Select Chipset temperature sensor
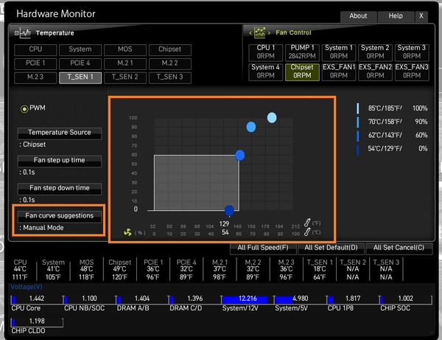 coord(170,49)
